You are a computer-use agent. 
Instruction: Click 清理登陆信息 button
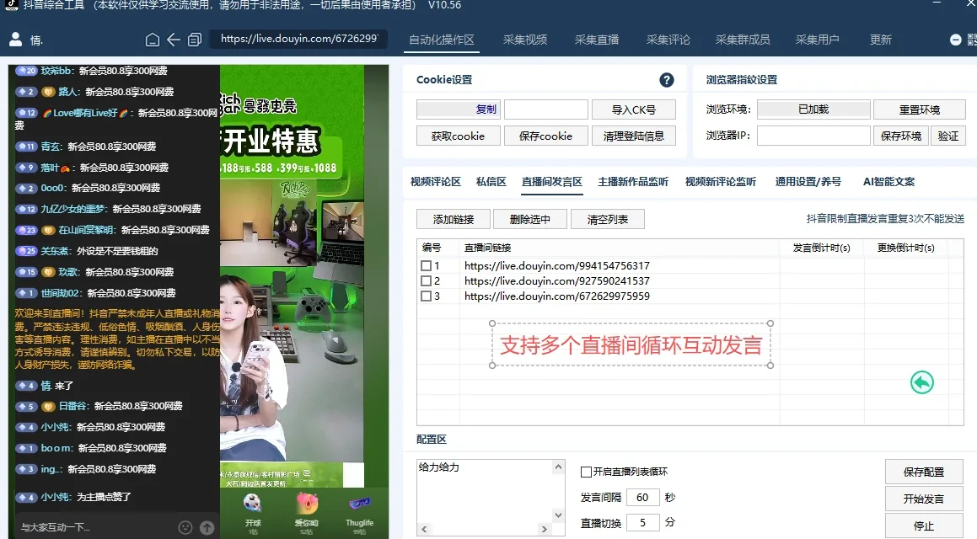pyautogui.click(x=634, y=136)
